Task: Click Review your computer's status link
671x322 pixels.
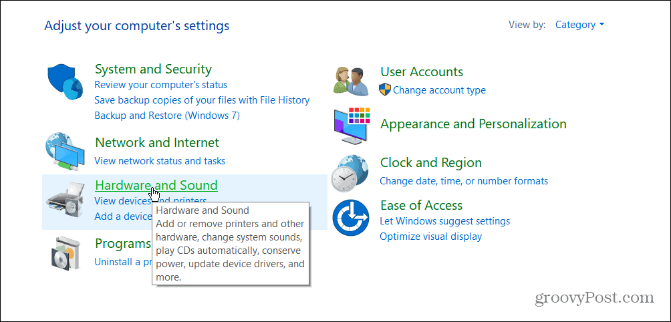Action: [160, 85]
